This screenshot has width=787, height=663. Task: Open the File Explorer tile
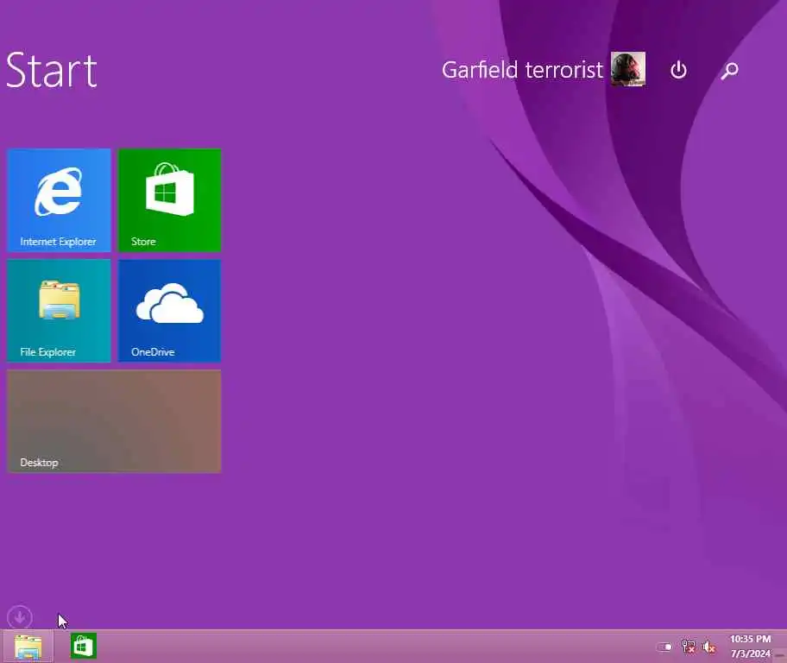tap(59, 311)
